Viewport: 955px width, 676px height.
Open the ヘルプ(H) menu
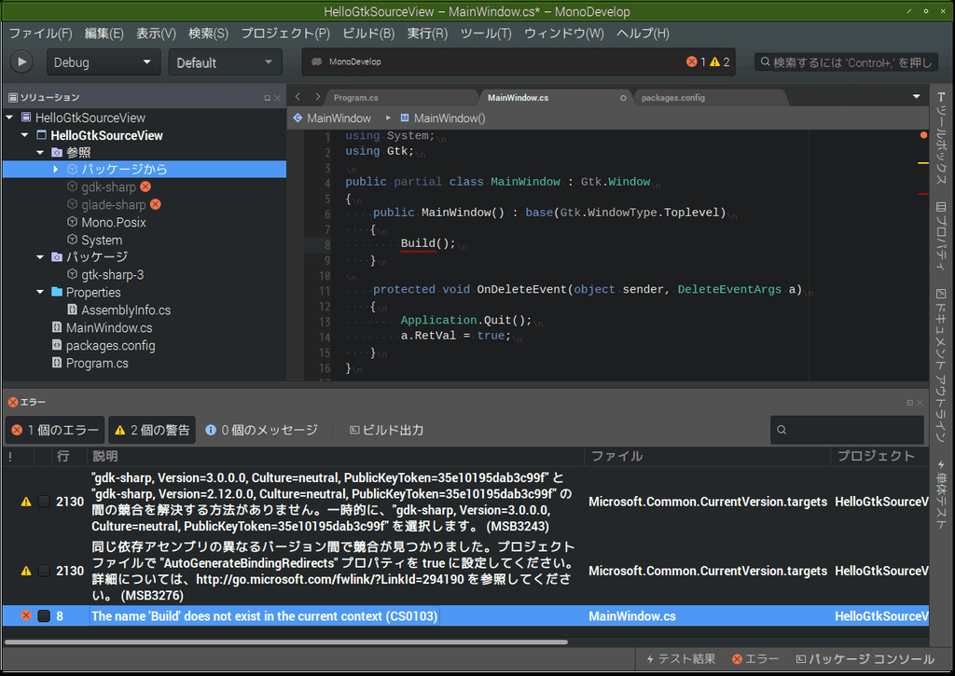tap(643, 33)
